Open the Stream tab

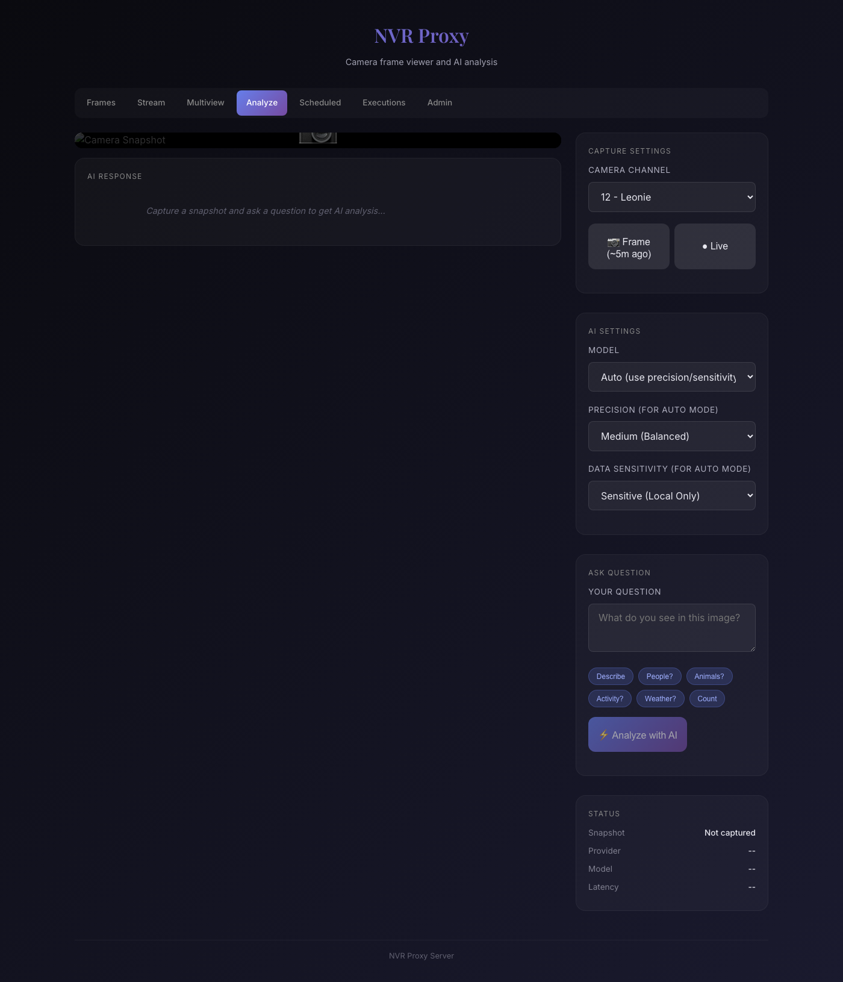151,102
